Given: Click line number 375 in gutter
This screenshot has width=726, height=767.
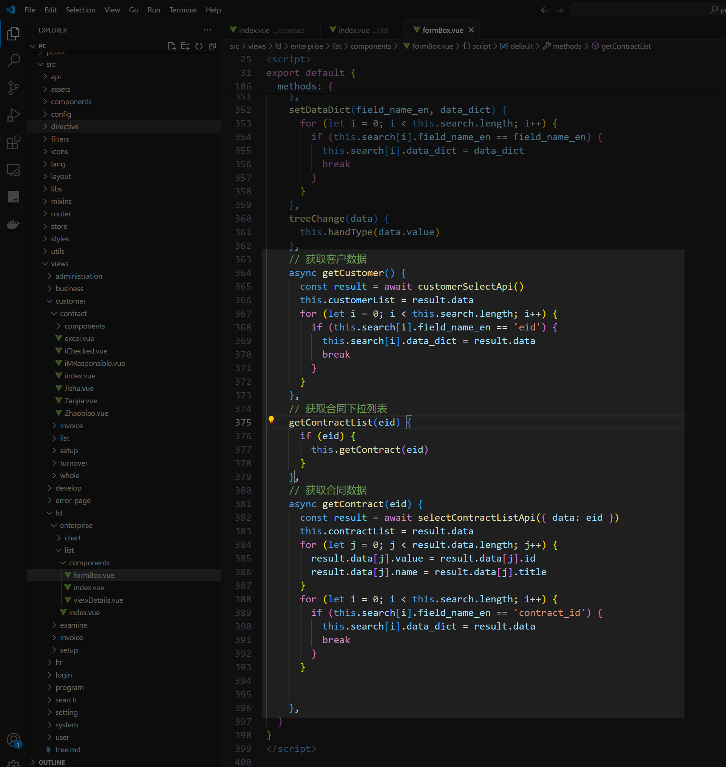Looking at the screenshot, I should [x=243, y=422].
